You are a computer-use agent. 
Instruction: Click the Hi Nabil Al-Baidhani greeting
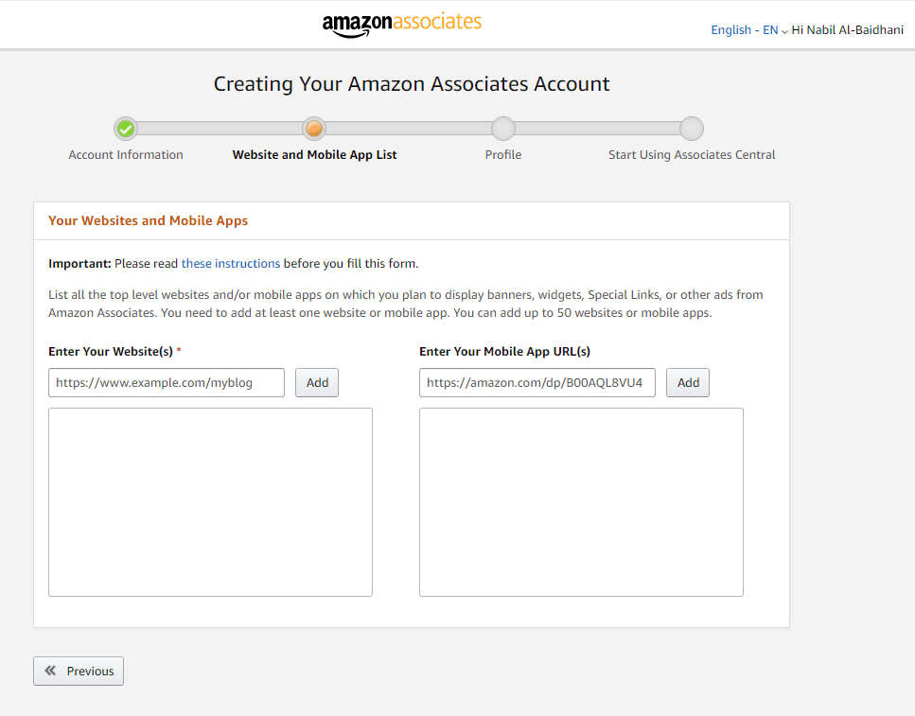(847, 29)
